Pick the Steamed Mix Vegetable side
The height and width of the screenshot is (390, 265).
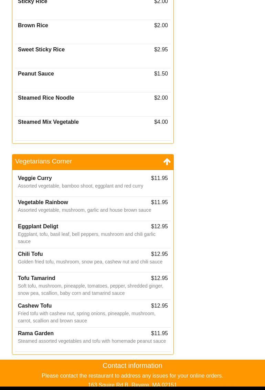tap(48, 122)
